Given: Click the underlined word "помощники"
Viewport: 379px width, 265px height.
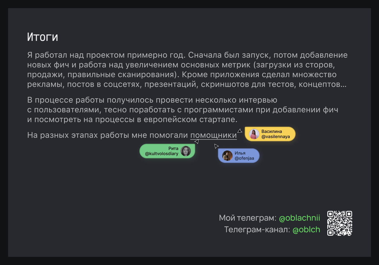Looking at the screenshot, I should tap(214, 135).
